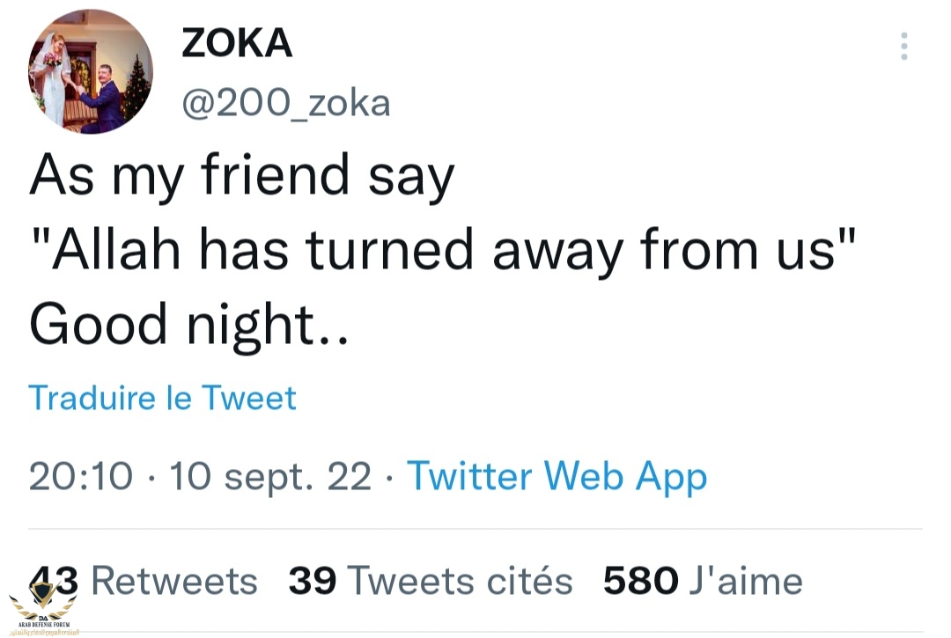The width and height of the screenshot is (951, 638).
Task: Open the ZOKA display name profile
Action: 237,44
